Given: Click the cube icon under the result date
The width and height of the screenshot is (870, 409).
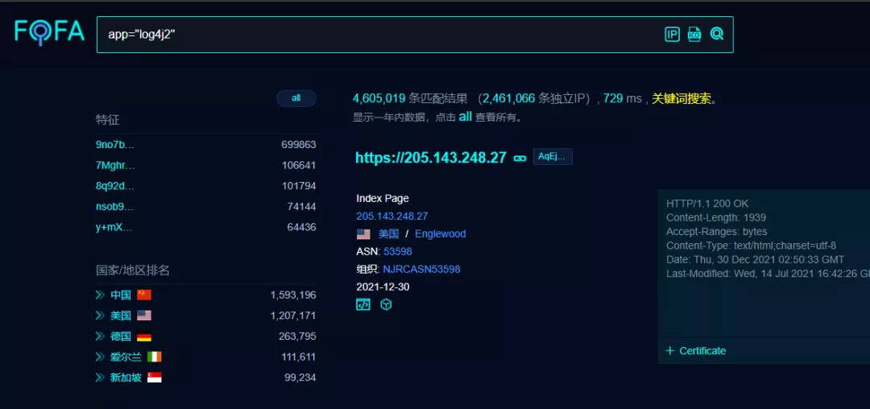Looking at the screenshot, I should (x=386, y=305).
